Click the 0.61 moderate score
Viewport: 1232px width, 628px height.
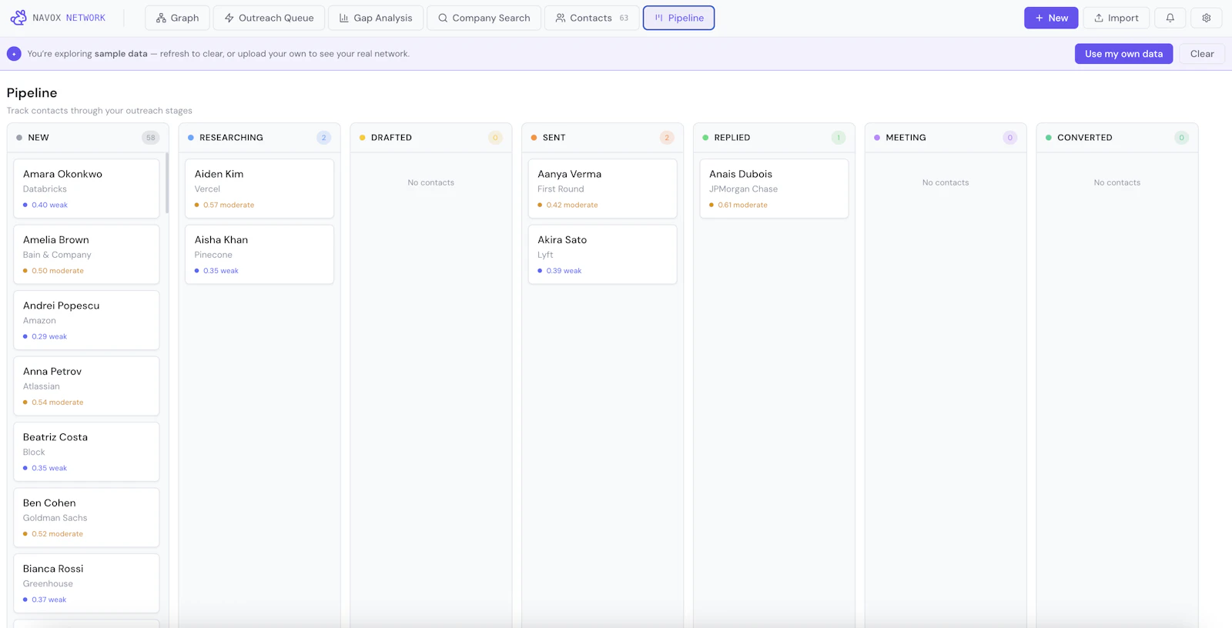point(742,205)
